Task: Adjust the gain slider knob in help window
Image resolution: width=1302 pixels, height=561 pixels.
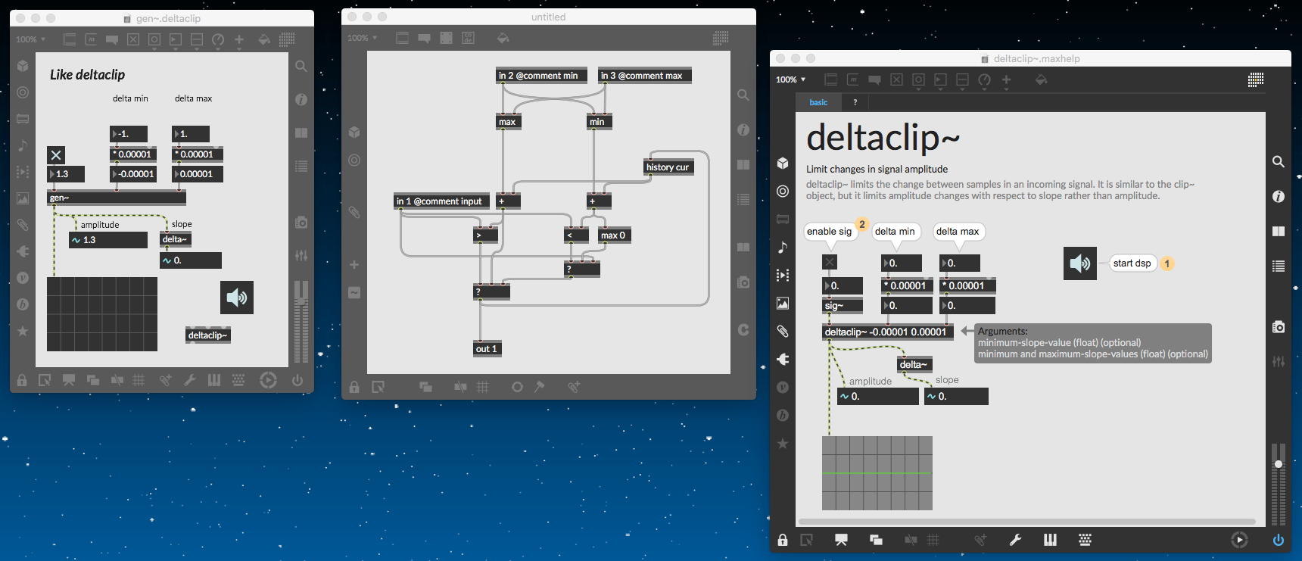Action: tap(1278, 463)
